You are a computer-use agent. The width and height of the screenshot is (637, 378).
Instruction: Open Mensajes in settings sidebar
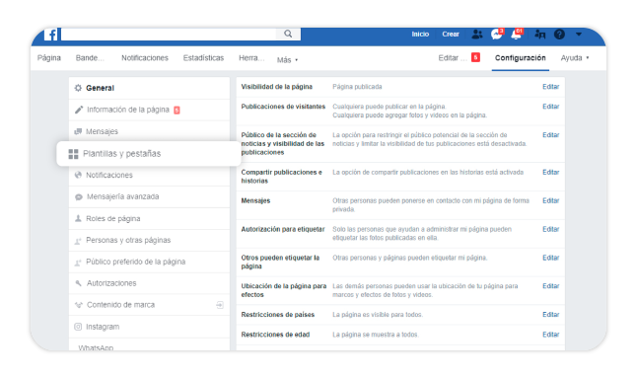149,131
